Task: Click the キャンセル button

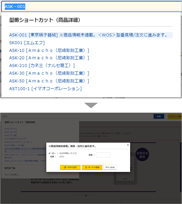Action: pos(110,167)
